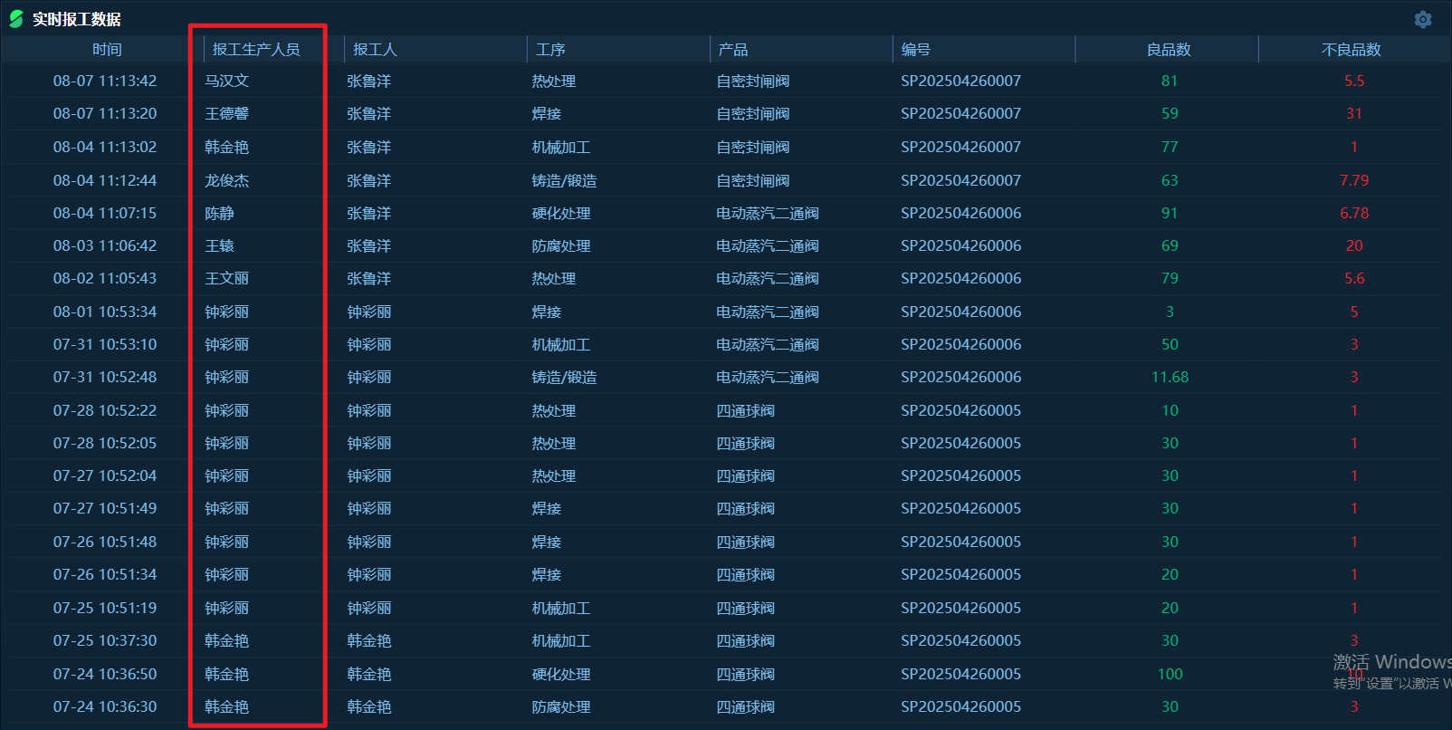This screenshot has height=730, width=1452.
Task: Click the 不良品数 column header
Action: point(1351,50)
